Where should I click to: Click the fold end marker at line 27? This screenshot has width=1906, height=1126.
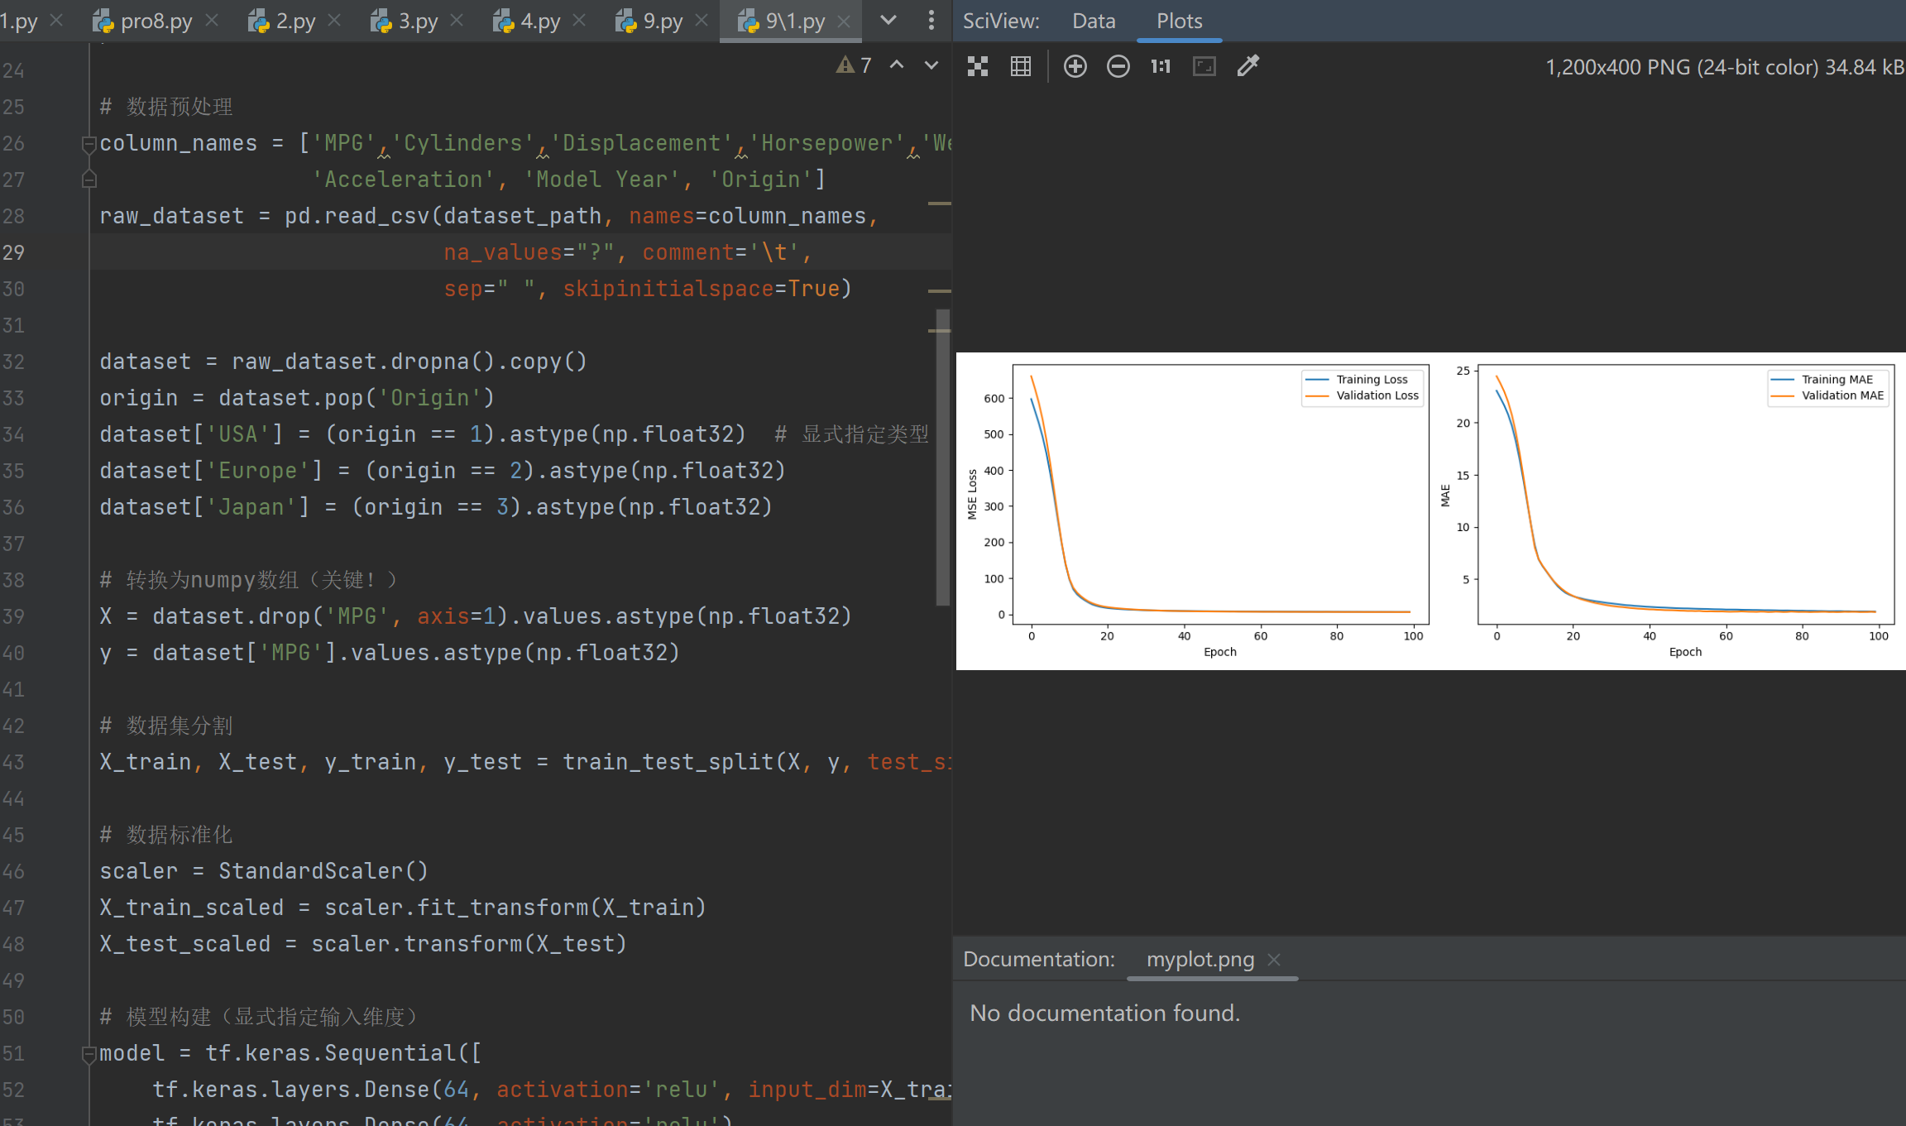coord(89,179)
